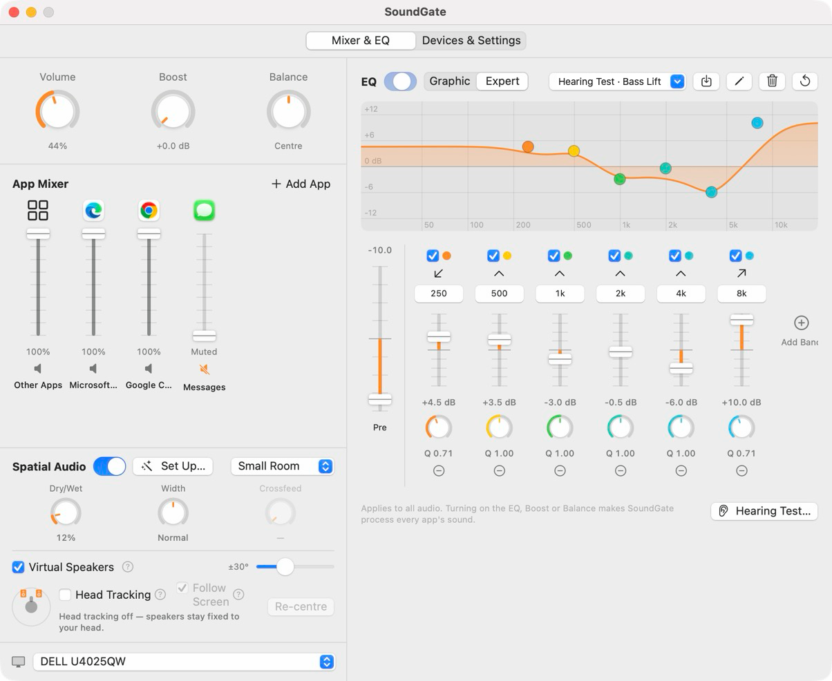
Task: Enable the Head Tracking checkbox
Action: [65, 594]
